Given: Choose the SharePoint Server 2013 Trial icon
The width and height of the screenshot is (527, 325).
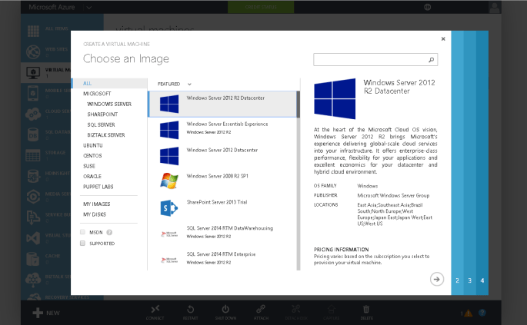Looking at the screenshot, I should pyautogui.click(x=168, y=208).
